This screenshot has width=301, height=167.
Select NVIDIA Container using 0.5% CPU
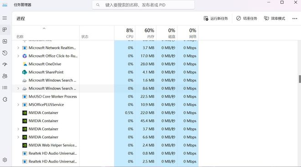pos(105,113)
